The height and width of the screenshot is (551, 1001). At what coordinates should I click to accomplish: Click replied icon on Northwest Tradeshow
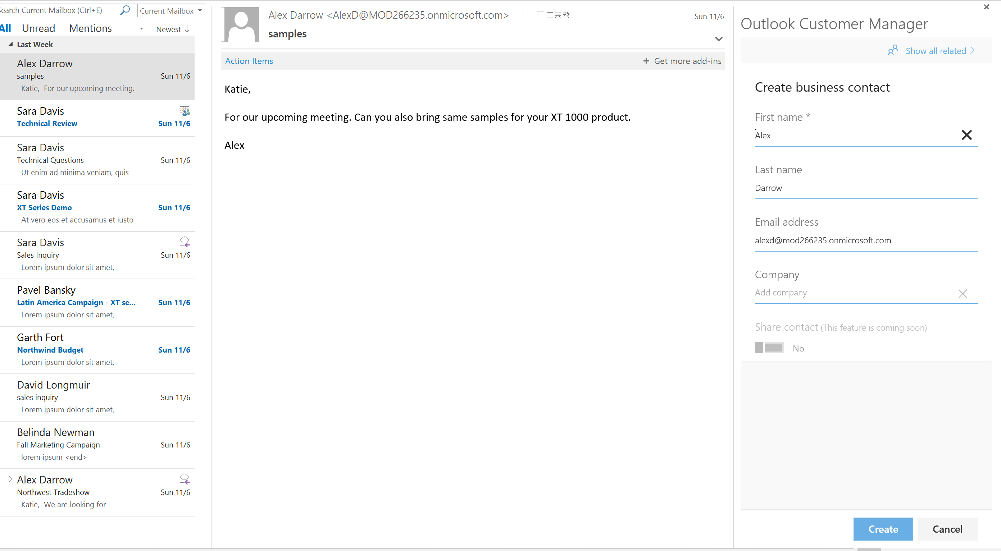(185, 479)
